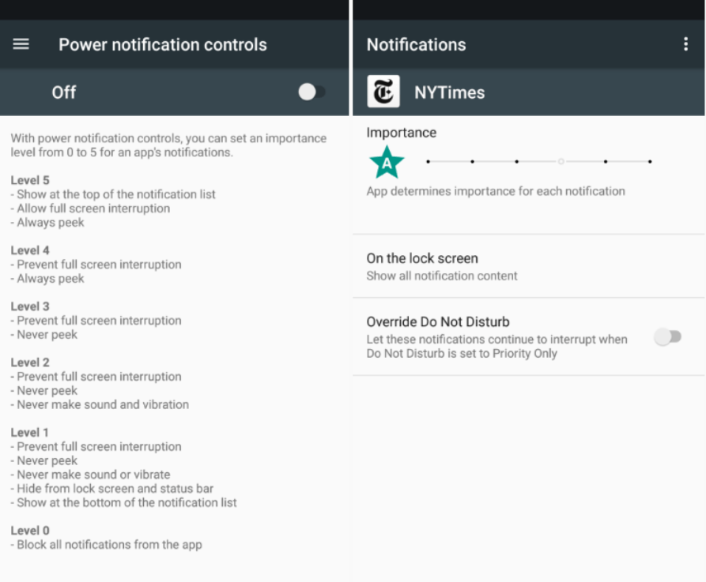
Task: Toggle power notification controls switch on
Action: click(x=311, y=92)
